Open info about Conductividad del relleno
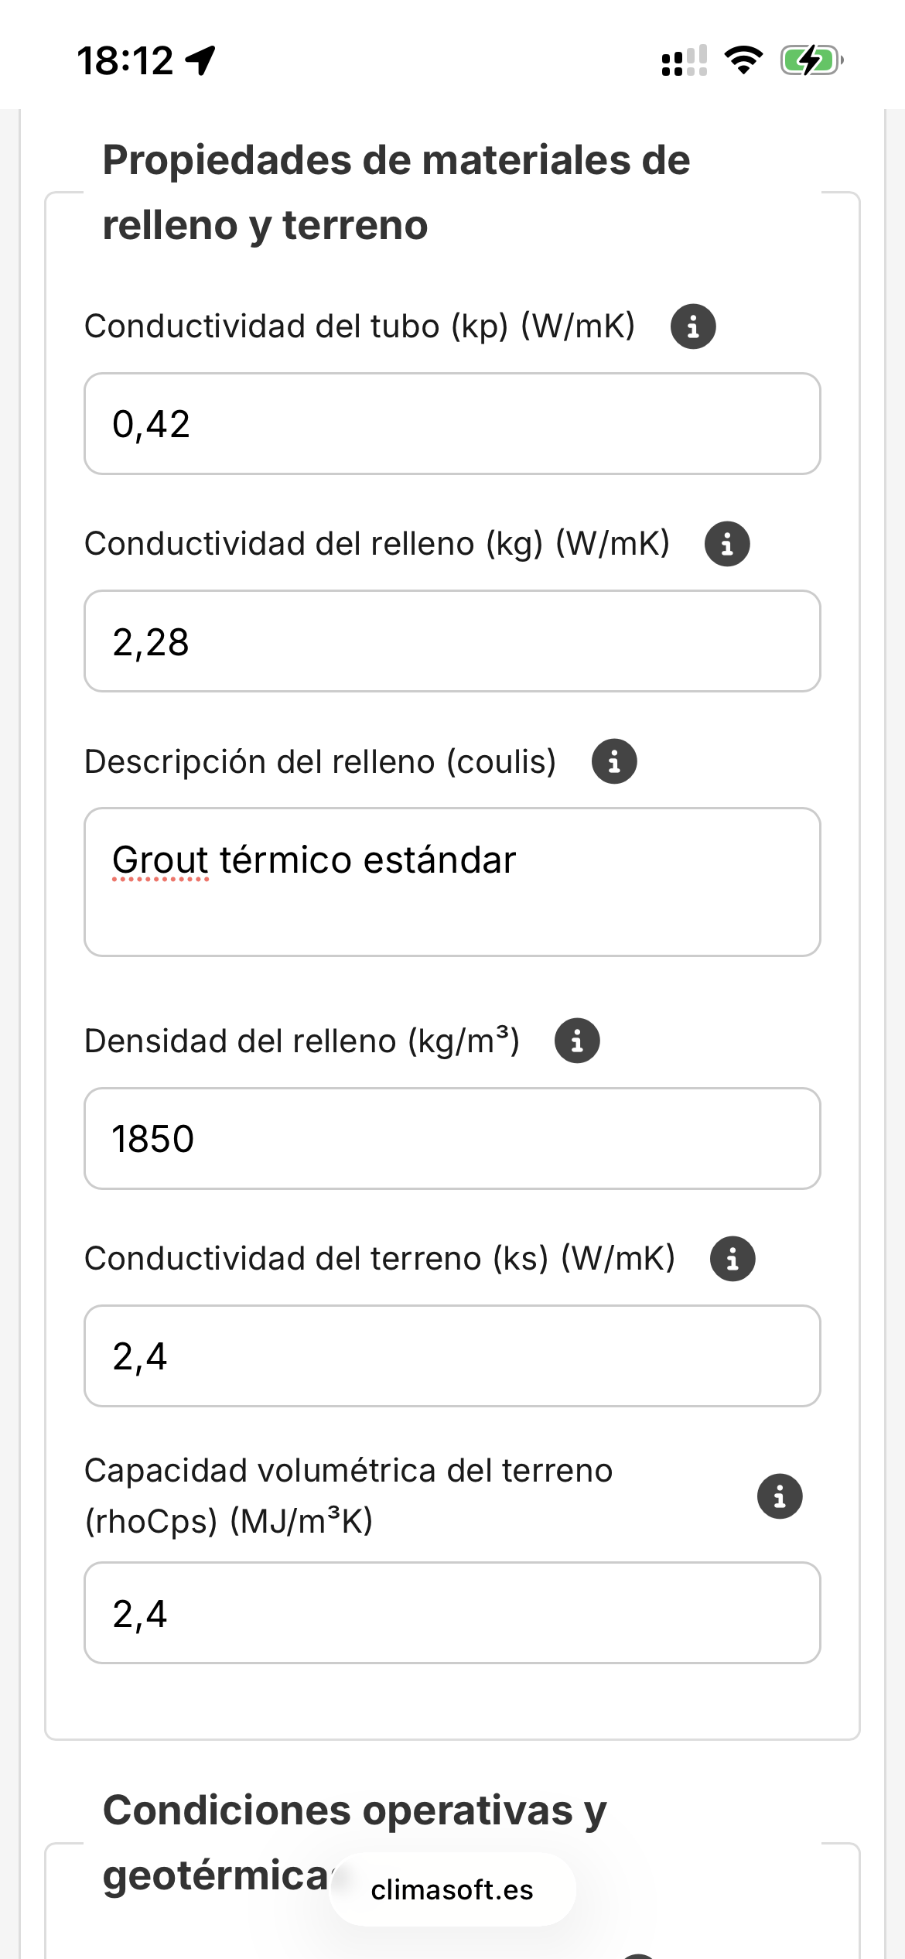The height and width of the screenshot is (1959, 905). pyautogui.click(x=726, y=544)
